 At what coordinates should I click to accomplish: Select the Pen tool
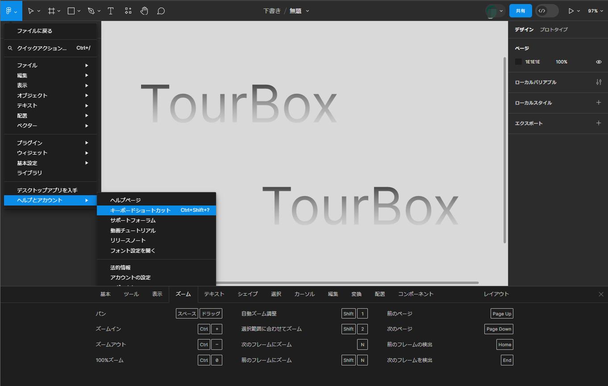91,11
